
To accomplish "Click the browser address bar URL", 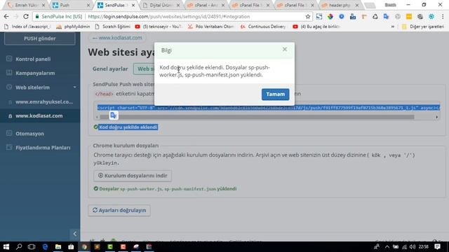I will (169, 17).
